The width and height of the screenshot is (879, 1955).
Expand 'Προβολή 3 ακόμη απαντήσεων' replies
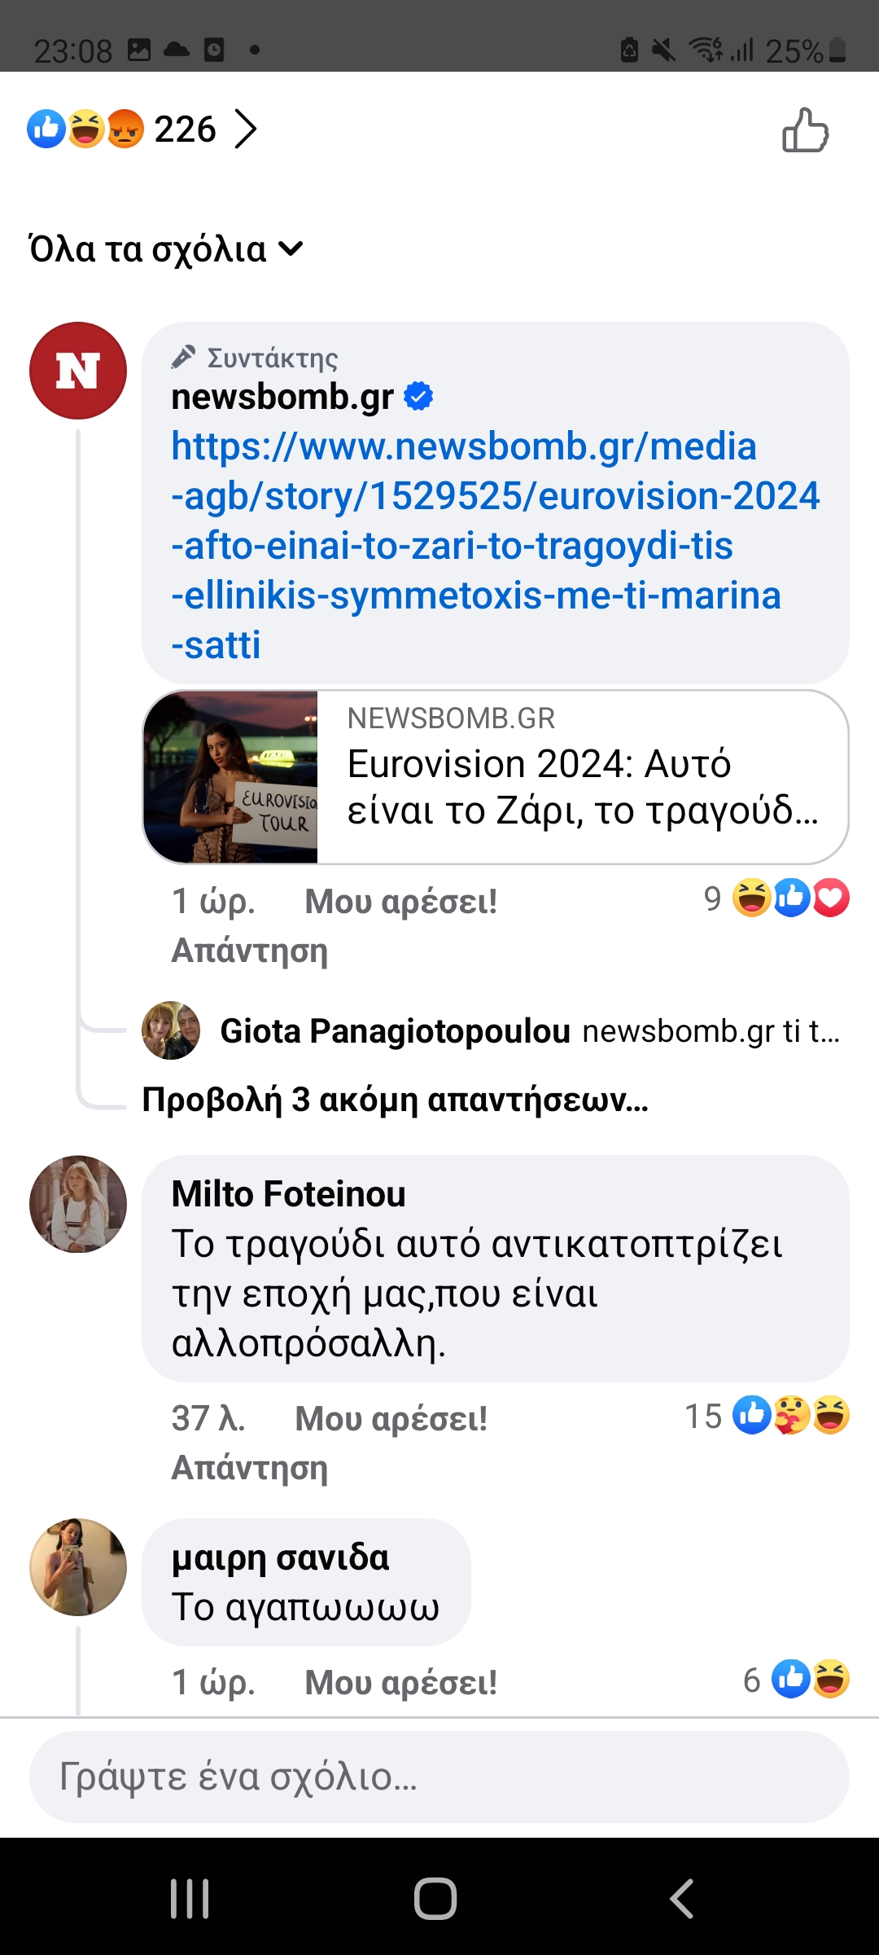395,1100
